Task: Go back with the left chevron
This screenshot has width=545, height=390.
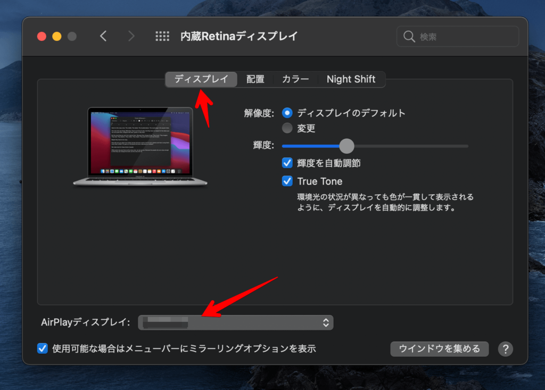Action: tap(103, 36)
